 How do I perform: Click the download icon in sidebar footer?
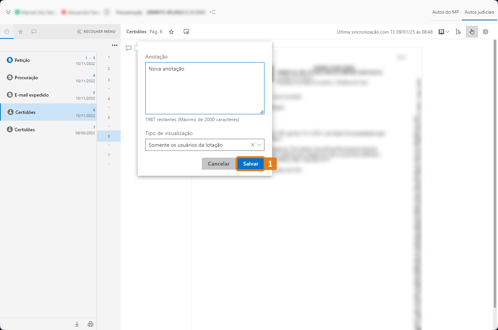pyautogui.click(x=77, y=324)
